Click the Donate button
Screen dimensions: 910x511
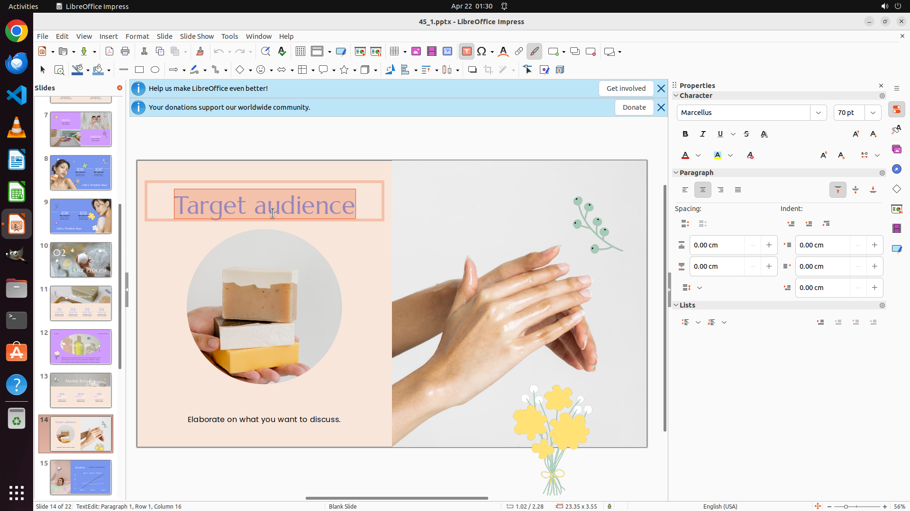pyautogui.click(x=634, y=107)
